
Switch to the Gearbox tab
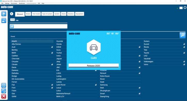pos(71,14)
